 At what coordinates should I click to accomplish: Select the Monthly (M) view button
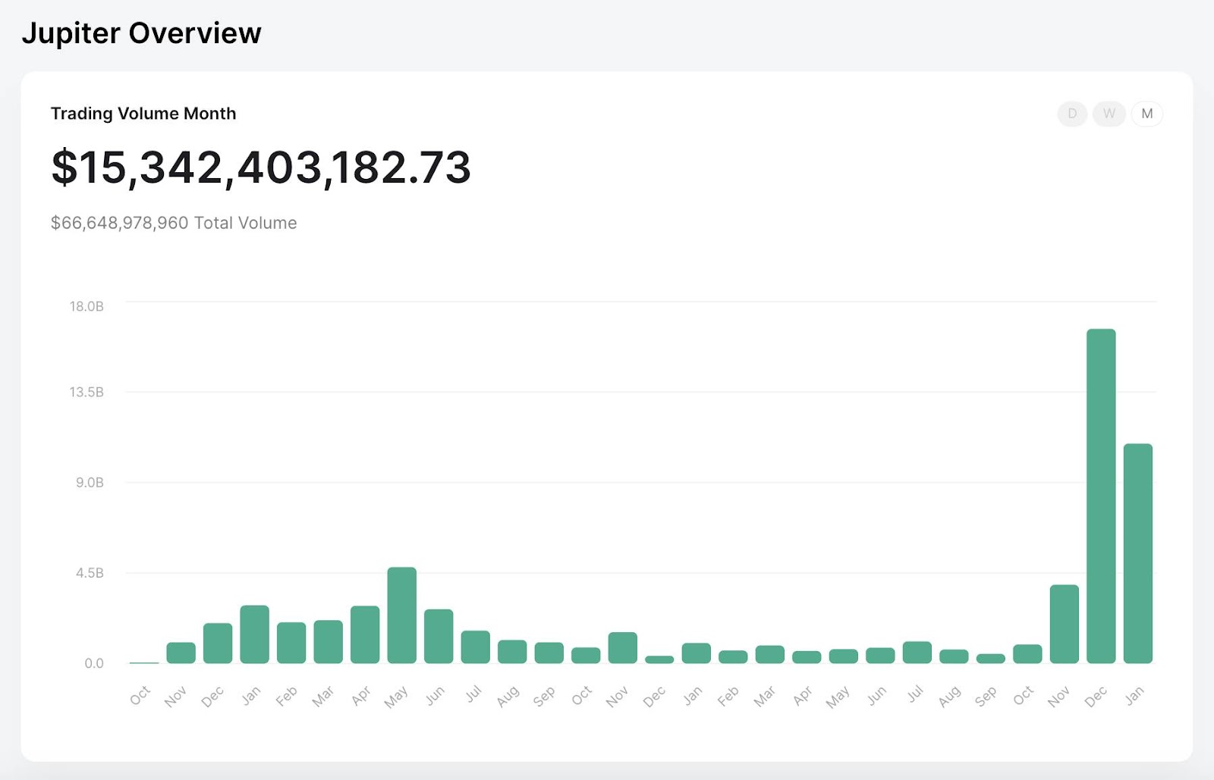point(1146,114)
